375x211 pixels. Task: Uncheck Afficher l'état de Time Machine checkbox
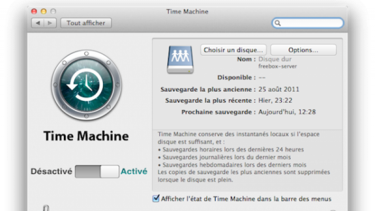click(156, 198)
